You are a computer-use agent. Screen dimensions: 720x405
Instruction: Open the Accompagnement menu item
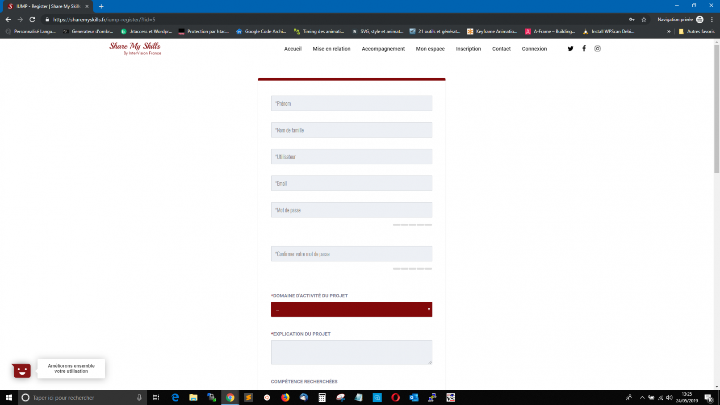383,49
